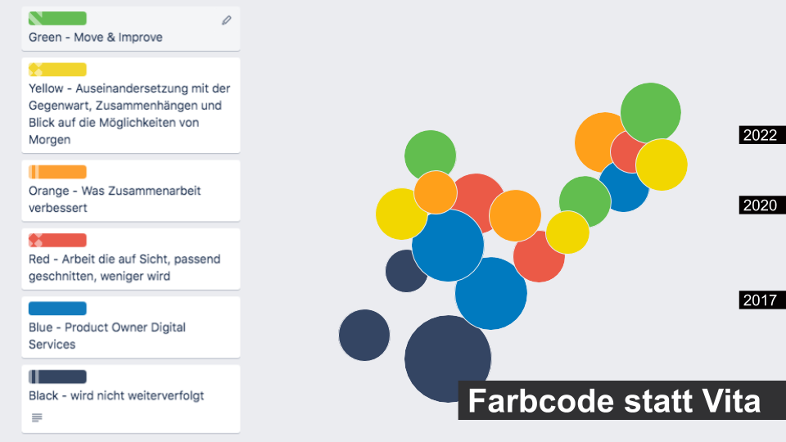Click the dark label on the Black card
Viewport: 786px width, 442px height.
click(x=57, y=377)
